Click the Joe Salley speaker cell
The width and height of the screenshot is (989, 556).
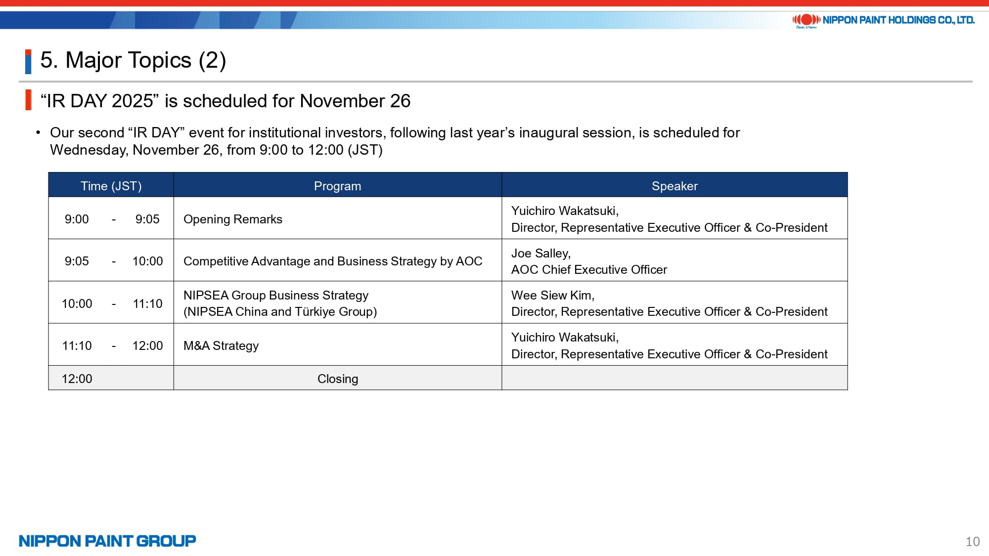click(588, 261)
